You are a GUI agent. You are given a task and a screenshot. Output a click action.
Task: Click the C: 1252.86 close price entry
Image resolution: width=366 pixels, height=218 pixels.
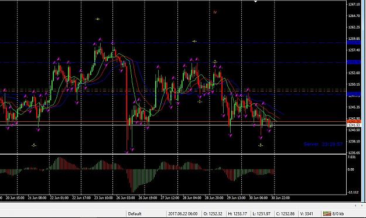coord(285,213)
